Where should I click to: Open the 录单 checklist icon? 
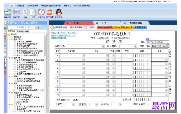[x=25, y=12]
